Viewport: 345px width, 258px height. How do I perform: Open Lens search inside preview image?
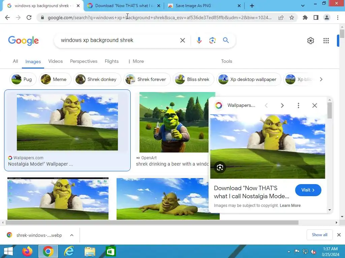click(x=220, y=168)
